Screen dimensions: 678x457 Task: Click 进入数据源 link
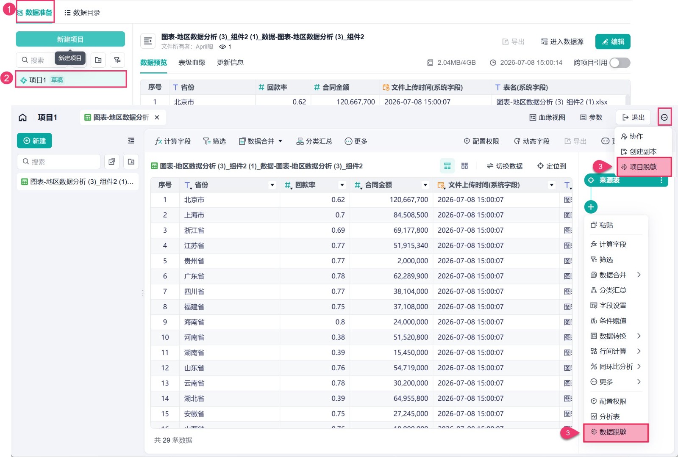(x=562, y=41)
